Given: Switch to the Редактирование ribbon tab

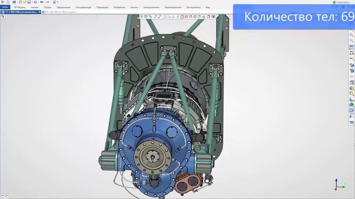Looking at the screenshot, I should point(173,7).
